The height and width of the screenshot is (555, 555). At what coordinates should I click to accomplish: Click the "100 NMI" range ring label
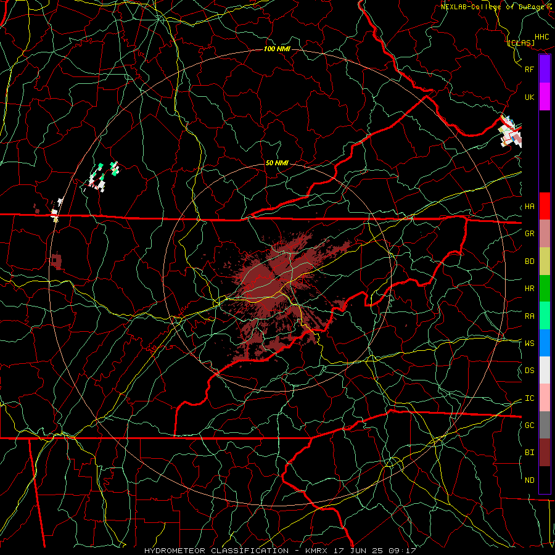pos(277,49)
